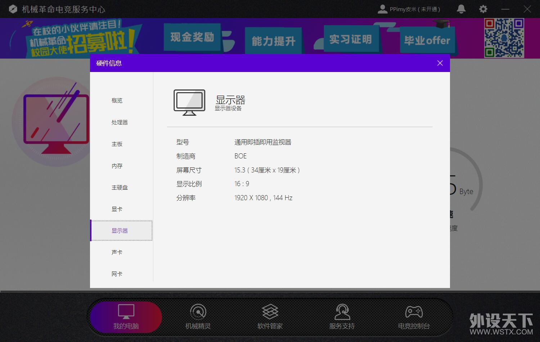Click the 机械精灵 label text
Screen dimensions: 540x342
point(198,326)
